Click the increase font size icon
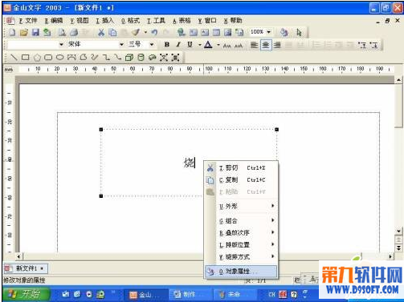The image size is (404, 302). 239,45
